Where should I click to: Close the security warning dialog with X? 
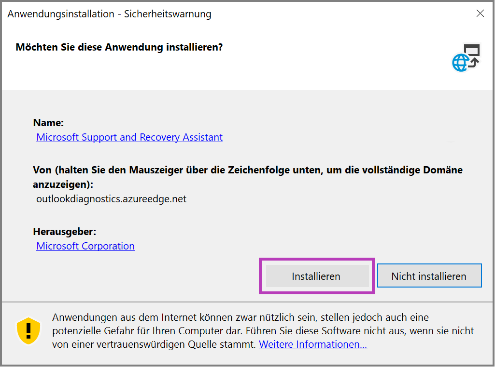pos(480,13)
